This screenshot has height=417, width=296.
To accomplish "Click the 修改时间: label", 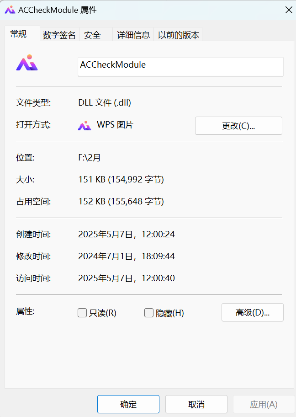I will [x=33, y=257].
